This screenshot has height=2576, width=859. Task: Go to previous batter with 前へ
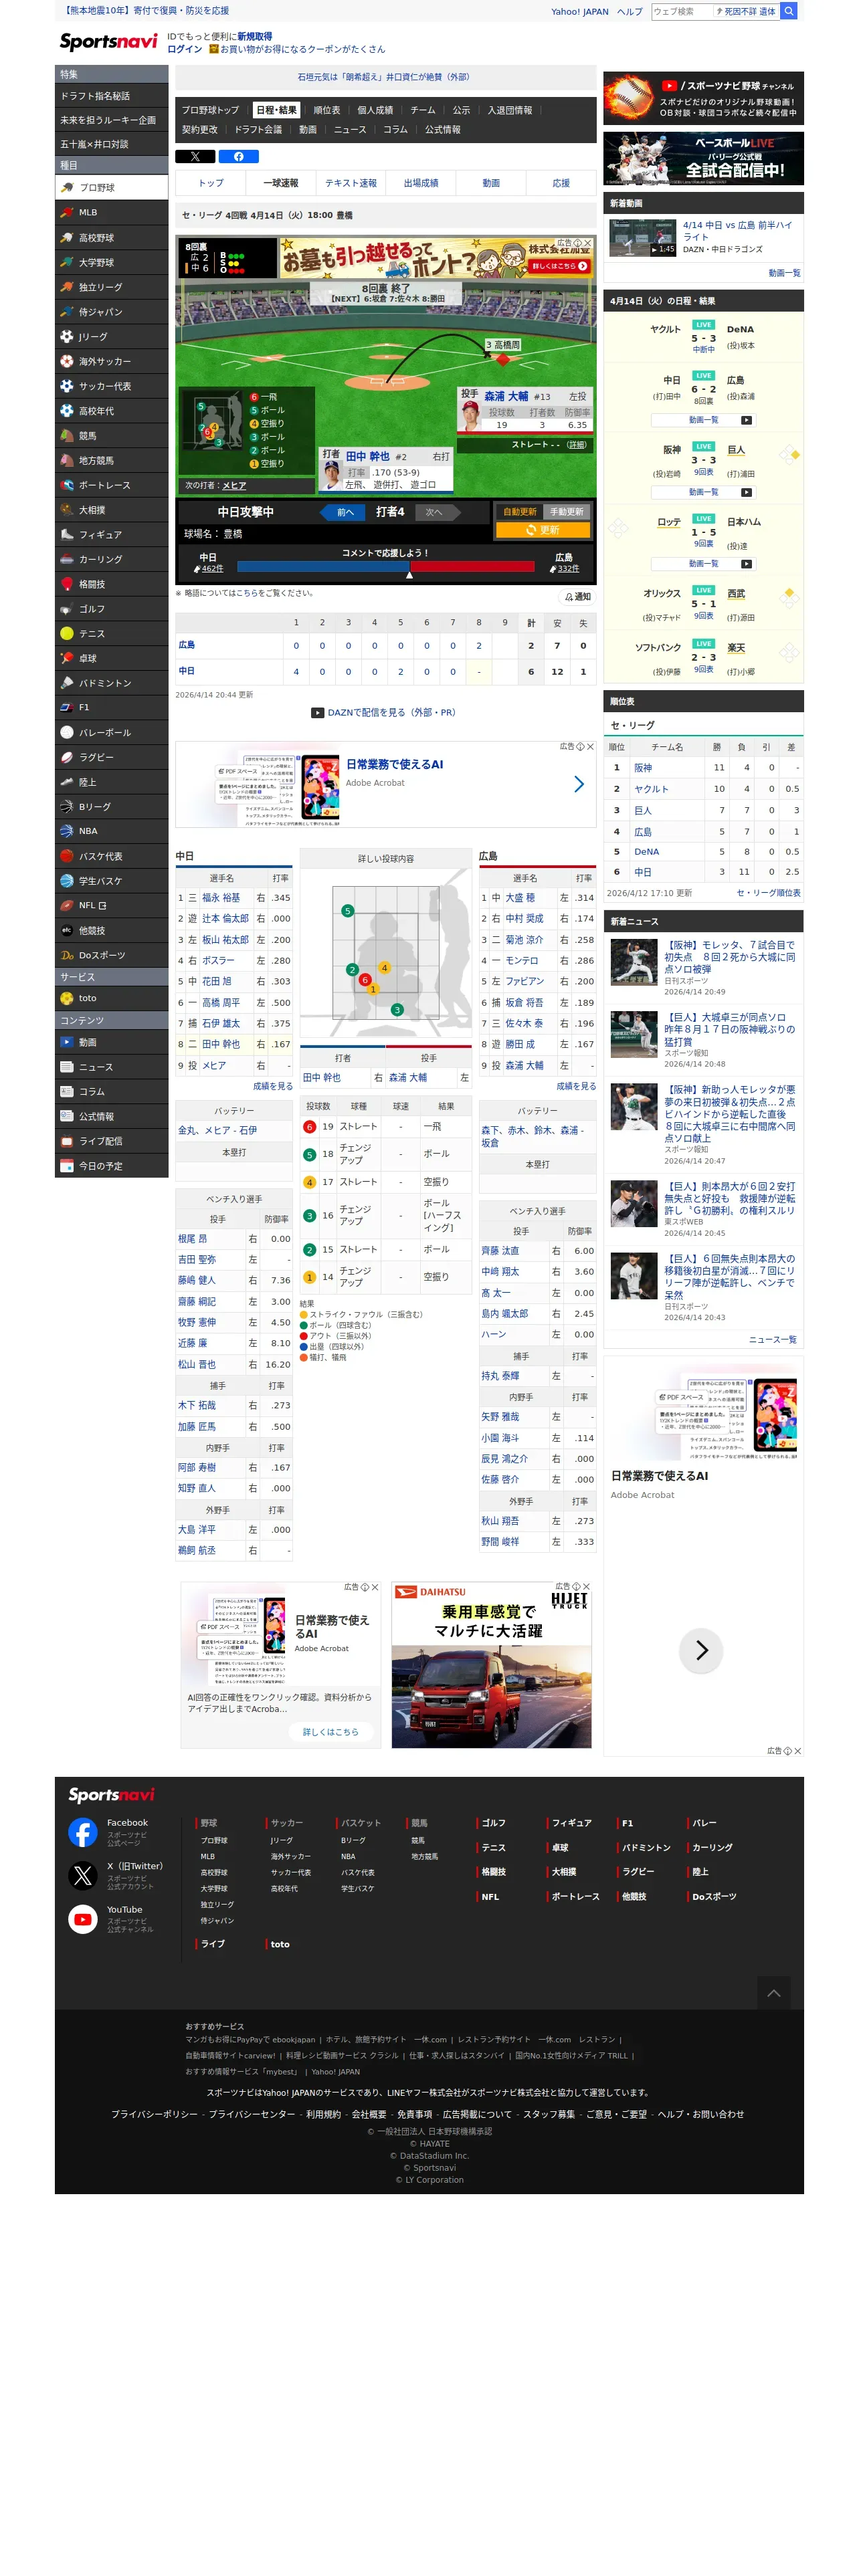(342, 512)
